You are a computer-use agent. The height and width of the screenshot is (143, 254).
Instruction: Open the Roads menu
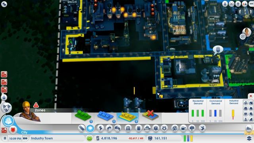coord(81,128)
